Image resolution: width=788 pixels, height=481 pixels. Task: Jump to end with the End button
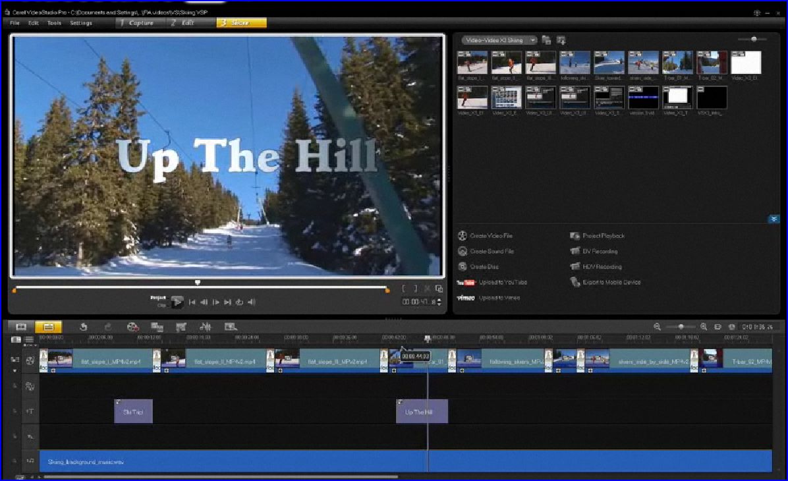[228, 302]
